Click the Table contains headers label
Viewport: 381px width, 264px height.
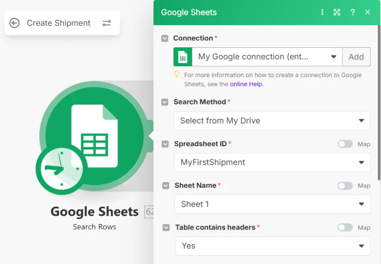[x=216, y=228]
